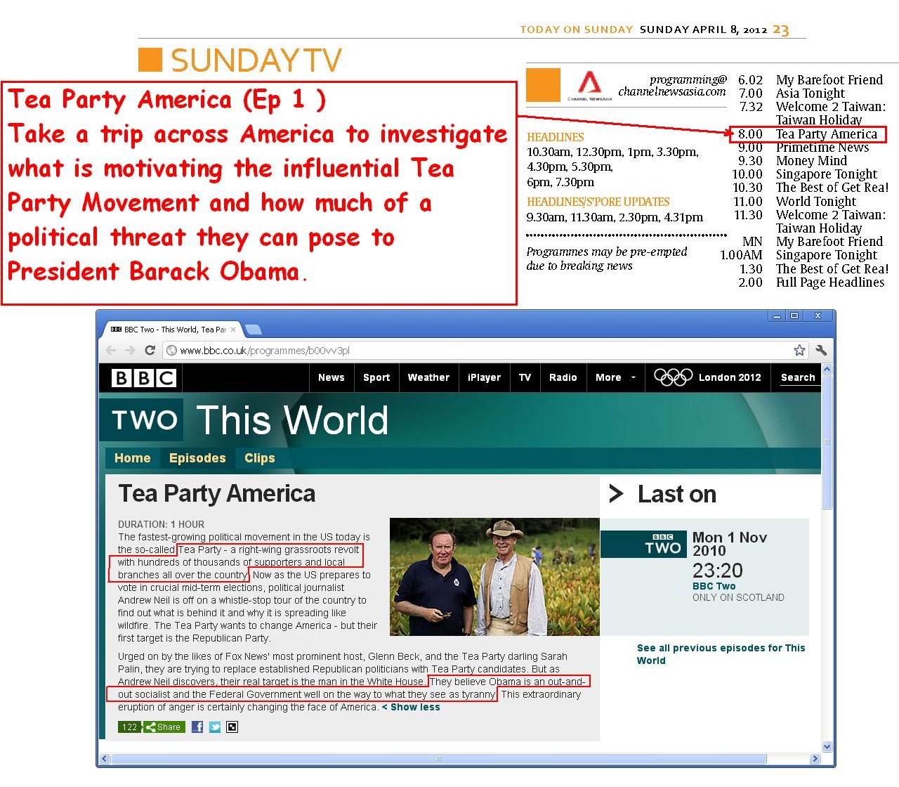Image resolution: width=899 pixels, height=787 pixels.
Task: Click the horizontal scrollbar thumb
Action: pyautogui.click(x=439, y=759)
